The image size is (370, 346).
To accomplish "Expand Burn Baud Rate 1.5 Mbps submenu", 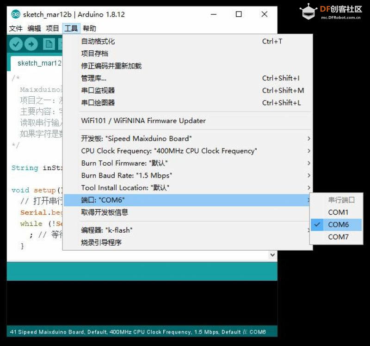I will click(188, 176).
